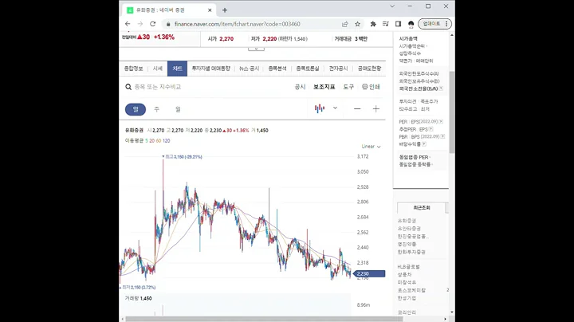Open the Chrome tab search chevron

(392, 6)
